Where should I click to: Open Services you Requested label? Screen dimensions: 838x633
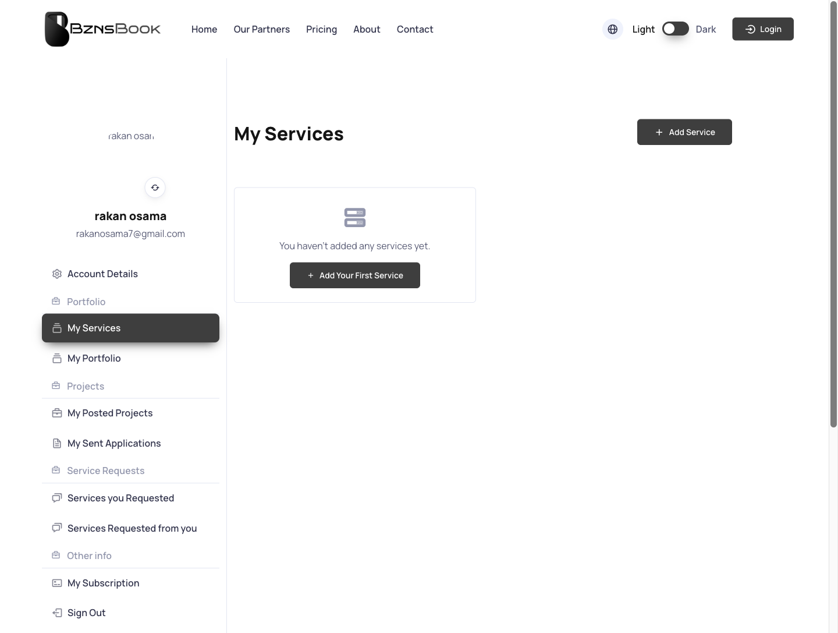pos(121,498)
